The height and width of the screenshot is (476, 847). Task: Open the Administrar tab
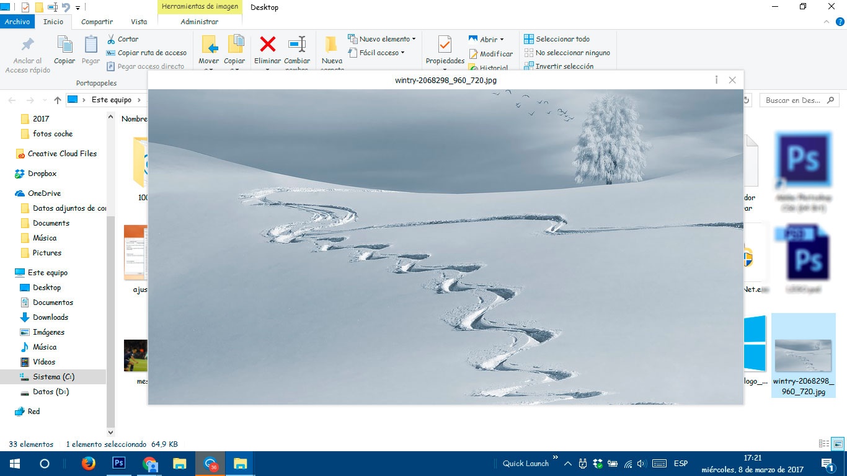(x=200, y=22)
